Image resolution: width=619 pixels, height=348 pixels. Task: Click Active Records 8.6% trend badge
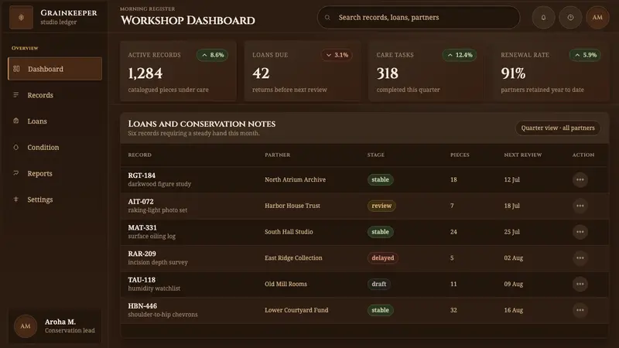pos(212,55)
